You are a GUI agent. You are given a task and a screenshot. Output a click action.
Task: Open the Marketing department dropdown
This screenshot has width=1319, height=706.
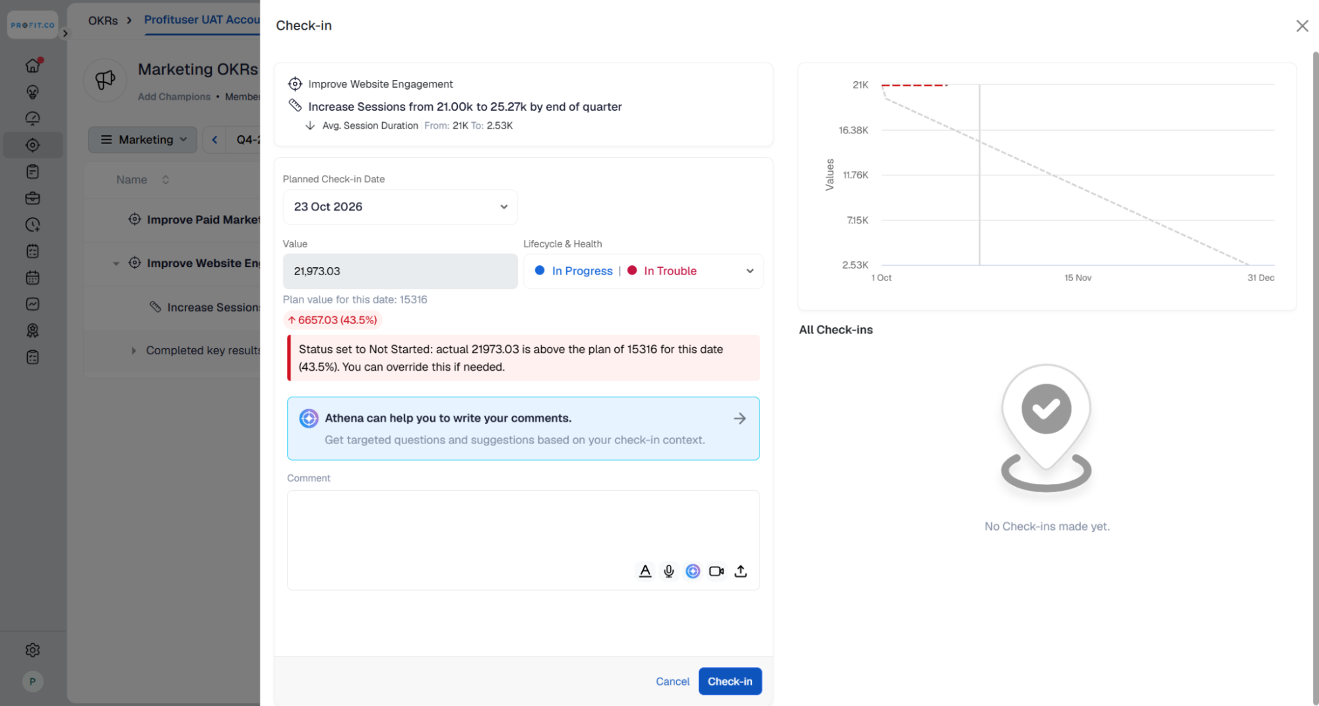pyautogui.click(x=143, y=140)
